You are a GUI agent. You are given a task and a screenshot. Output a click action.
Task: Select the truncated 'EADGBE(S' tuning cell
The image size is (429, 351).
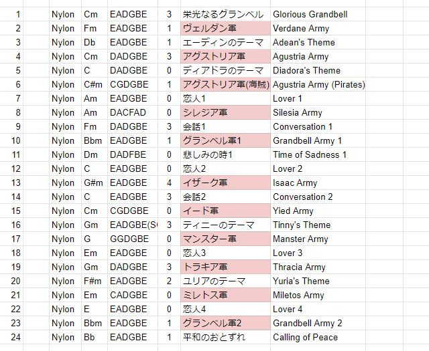[x=134, y=225]
